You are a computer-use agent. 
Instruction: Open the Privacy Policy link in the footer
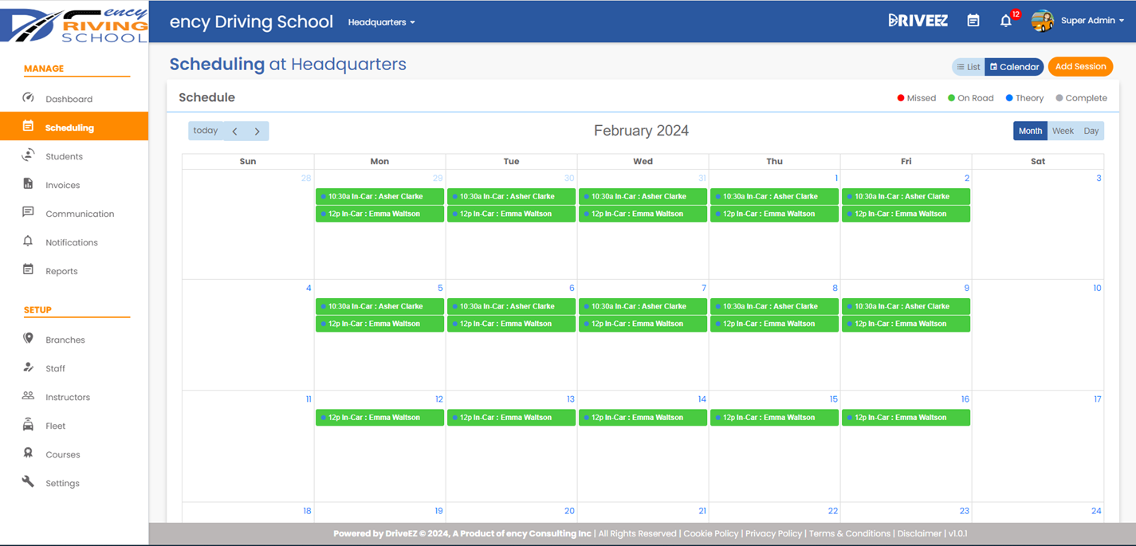(773, 533)
